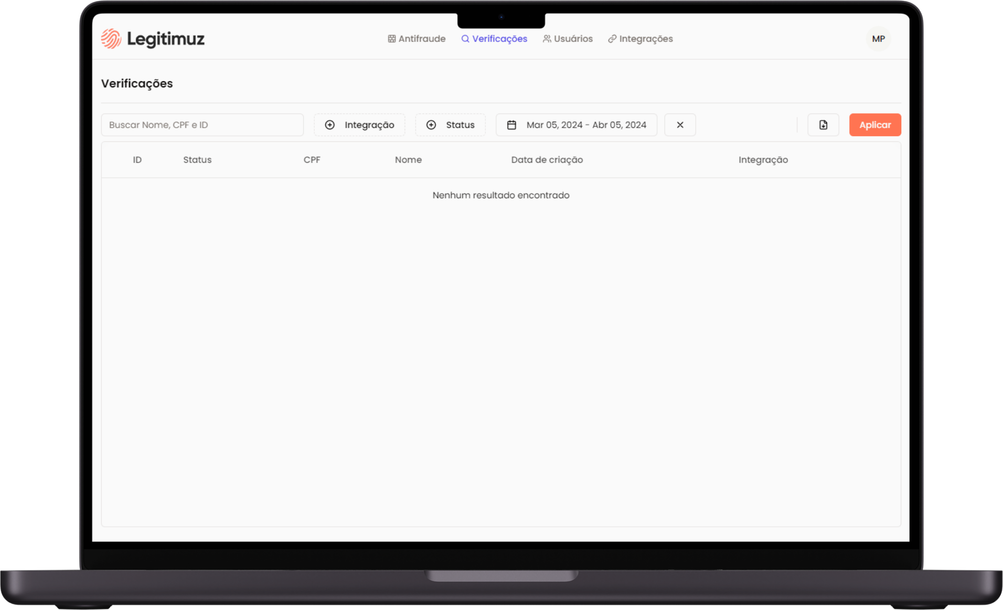Open the MP user avatar menu

click(878, 39)
